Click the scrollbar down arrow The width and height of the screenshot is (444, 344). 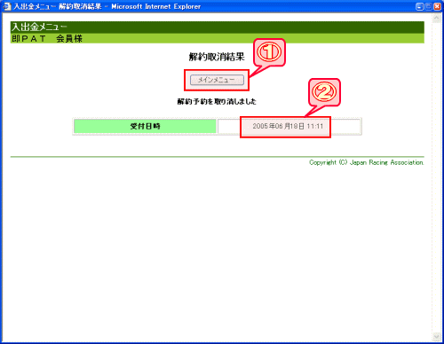(436, 336)
